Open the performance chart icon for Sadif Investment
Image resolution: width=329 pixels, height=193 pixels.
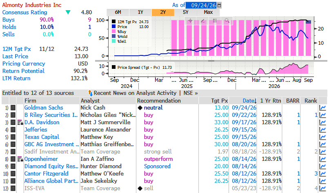pos(322,151)
